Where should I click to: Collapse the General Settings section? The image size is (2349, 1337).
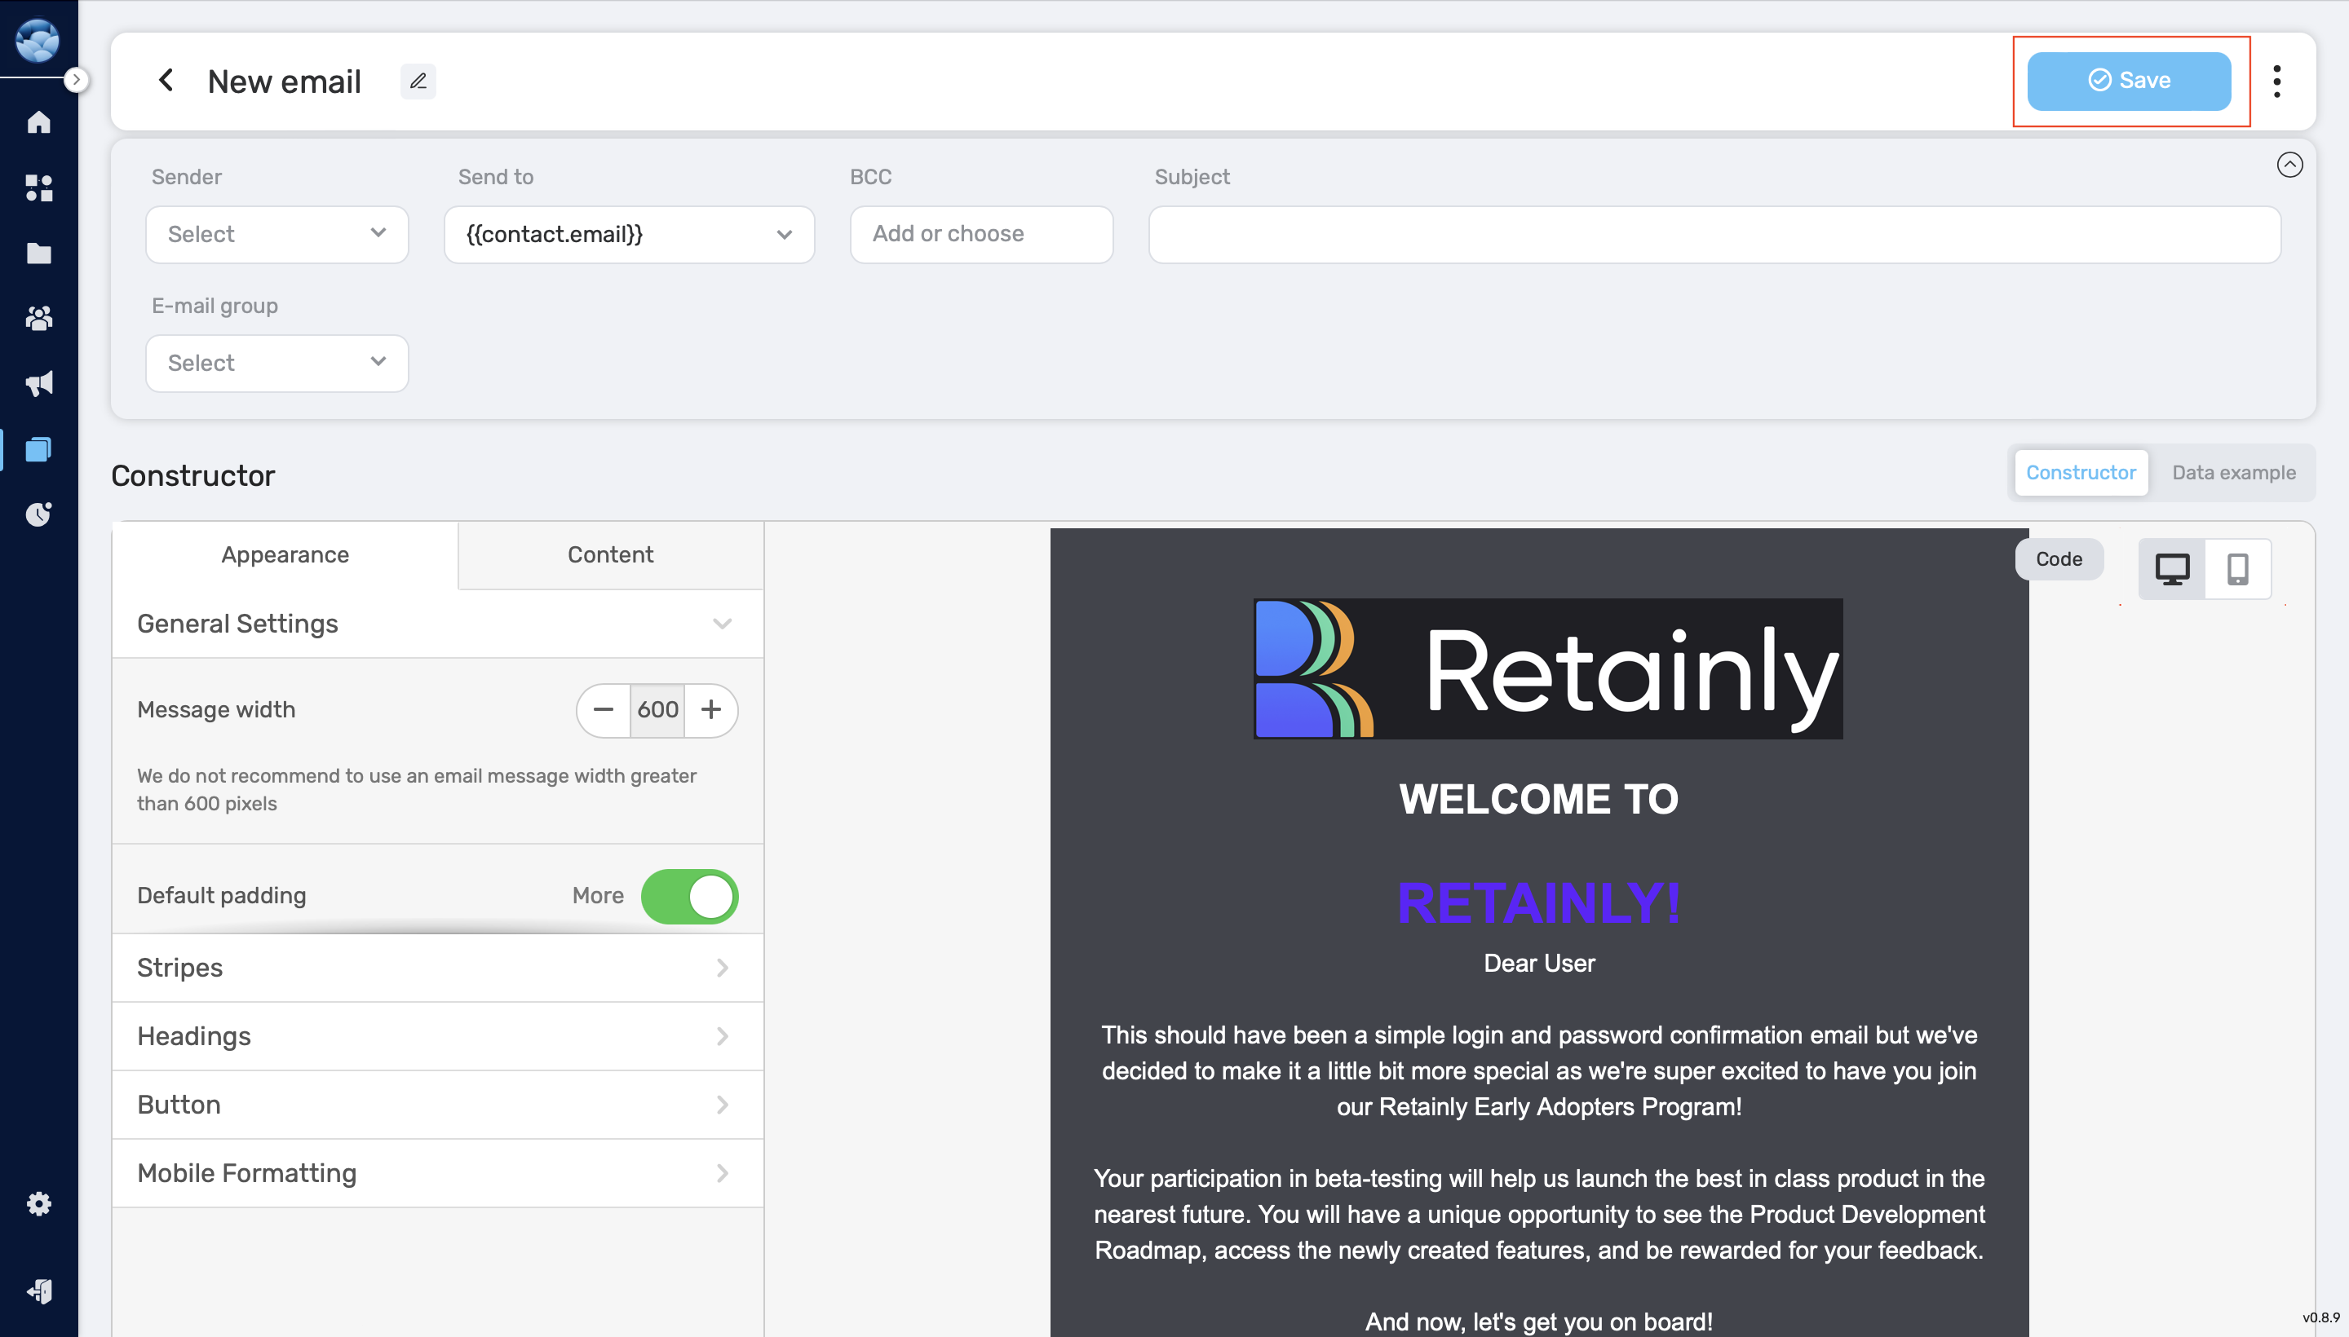(x=437, y=624)
